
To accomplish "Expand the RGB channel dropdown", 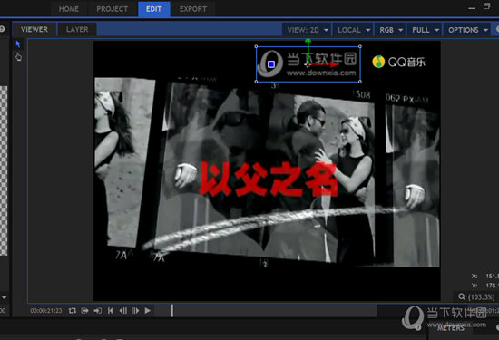I will point(390,30).
